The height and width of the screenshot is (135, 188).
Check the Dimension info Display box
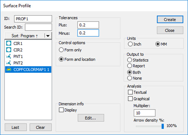(x=61, y=110)
